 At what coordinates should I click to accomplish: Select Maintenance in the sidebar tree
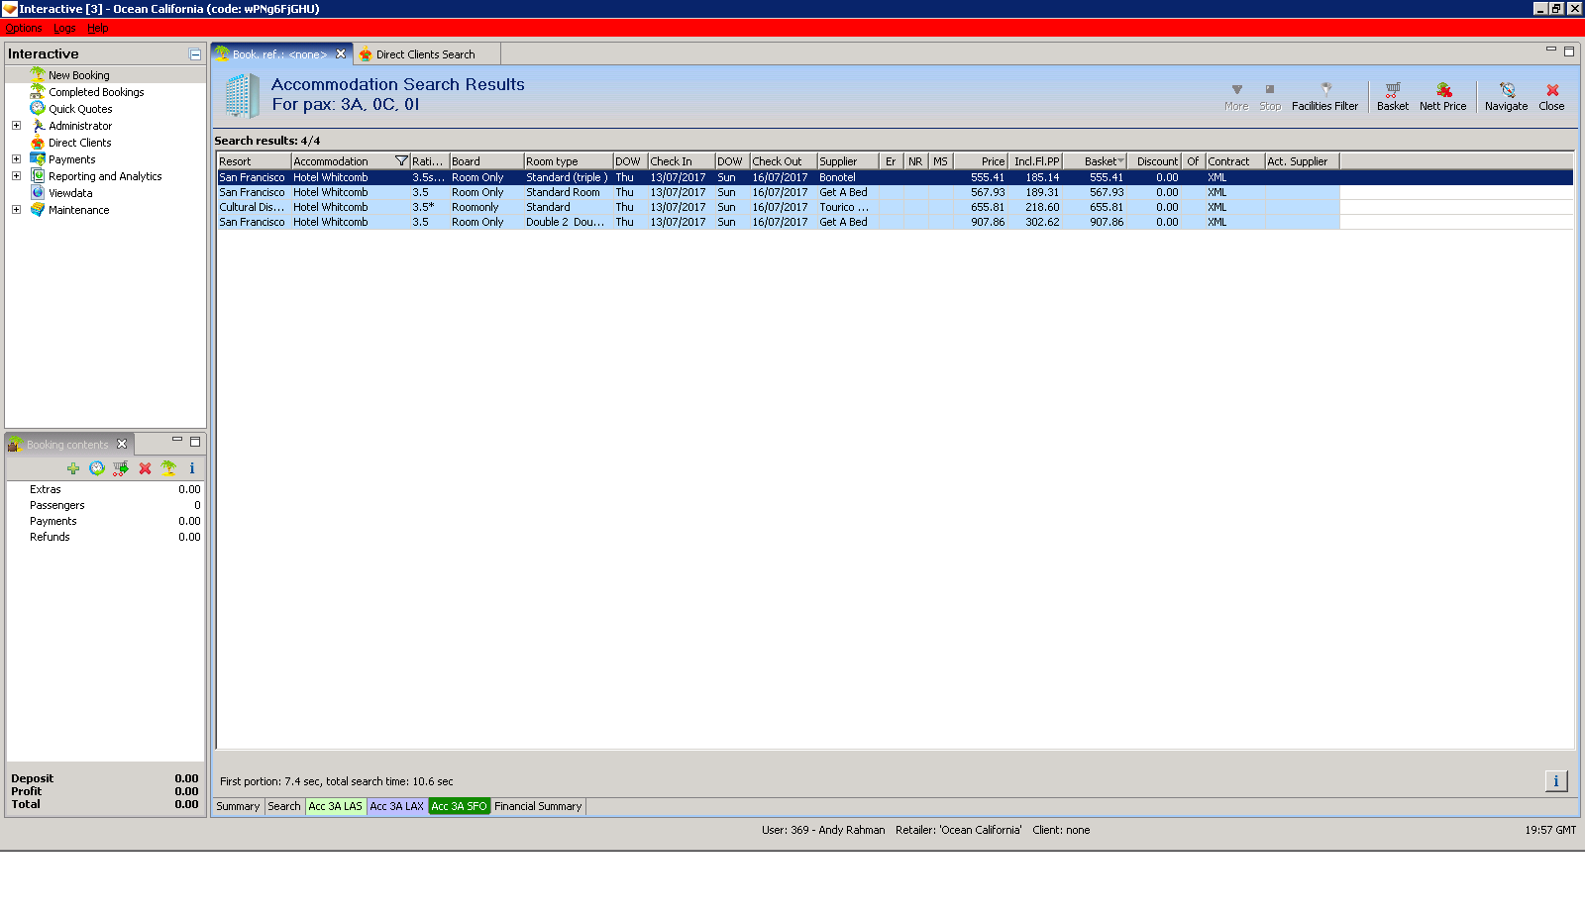[79, 210]
